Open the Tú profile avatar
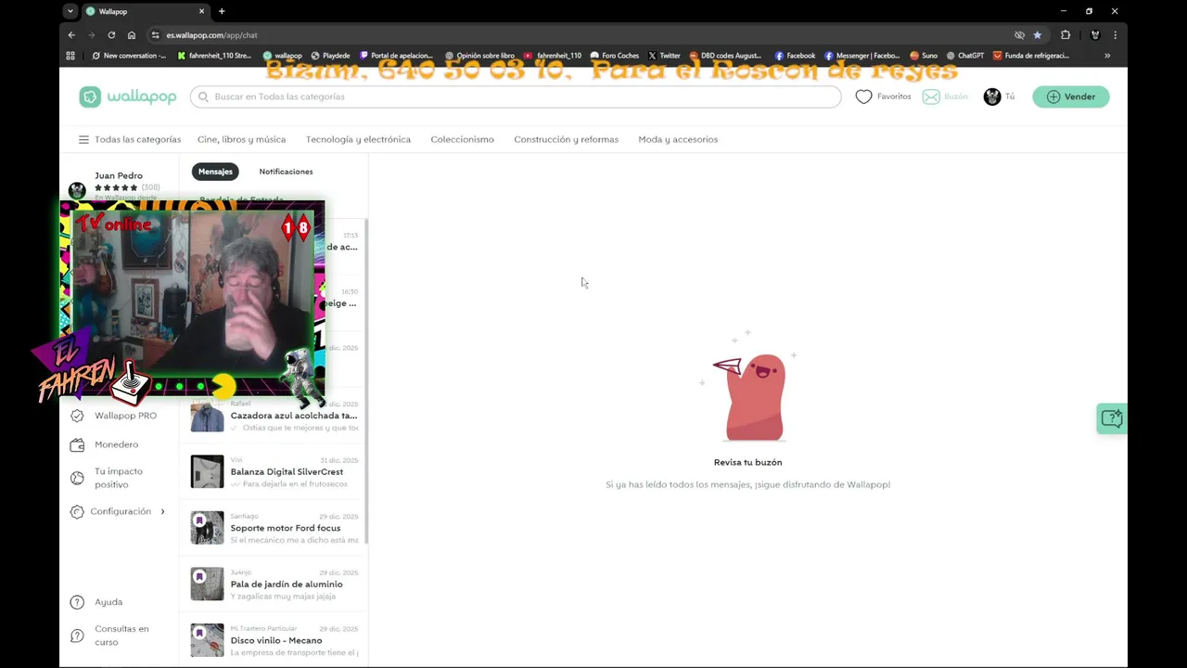1187x668 pixels. click(992, 96)
